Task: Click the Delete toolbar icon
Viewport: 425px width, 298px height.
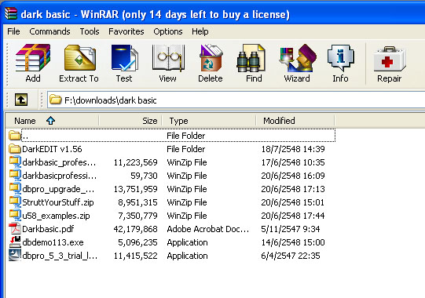Action: point(211,58)
